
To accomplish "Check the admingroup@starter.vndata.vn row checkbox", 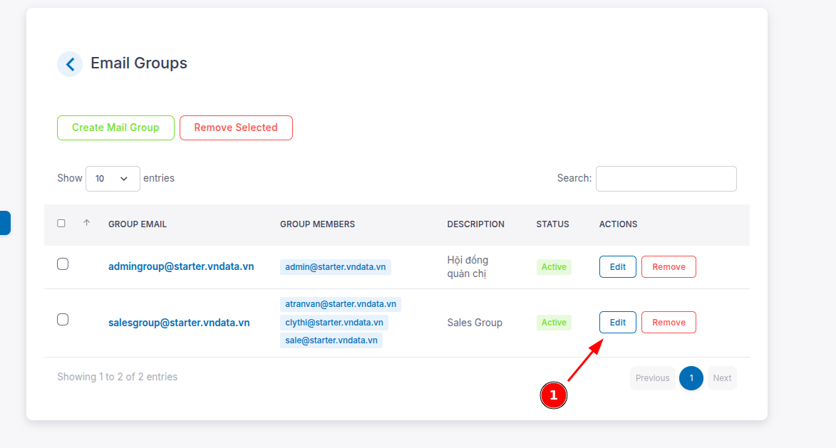I will [x=63, y=264].
